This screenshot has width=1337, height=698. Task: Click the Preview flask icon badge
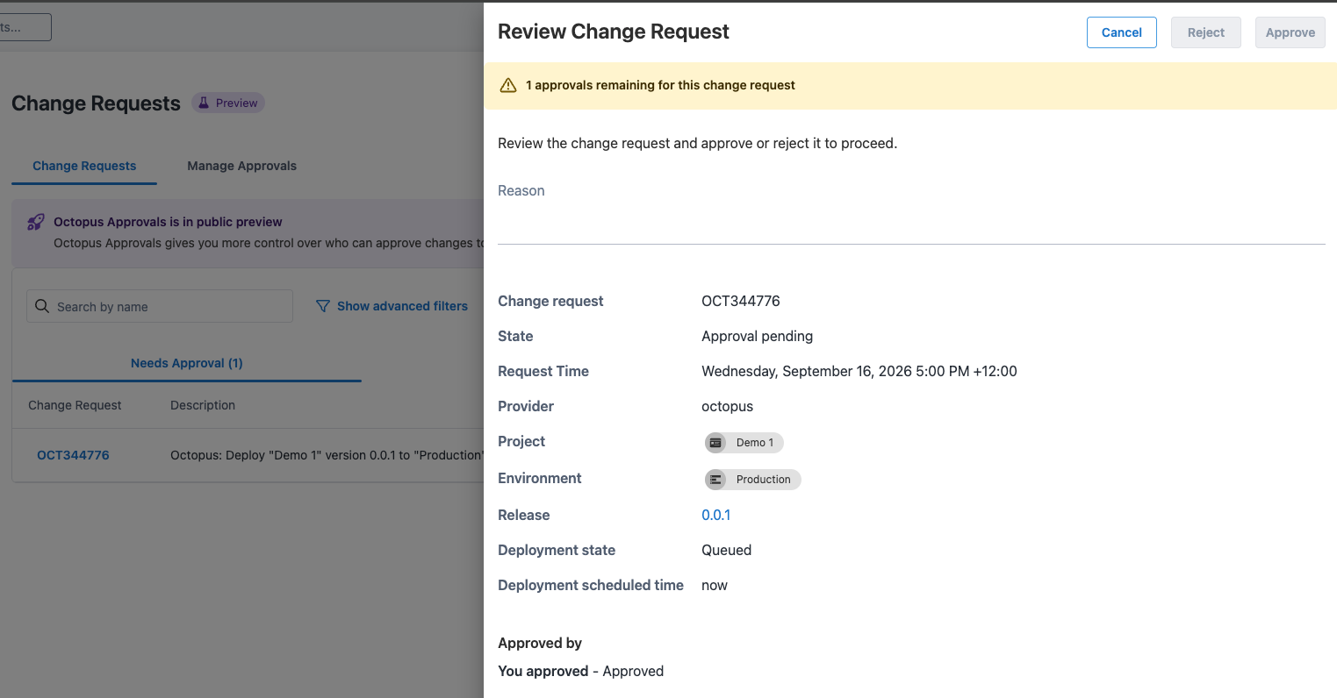tap(228, 103)
